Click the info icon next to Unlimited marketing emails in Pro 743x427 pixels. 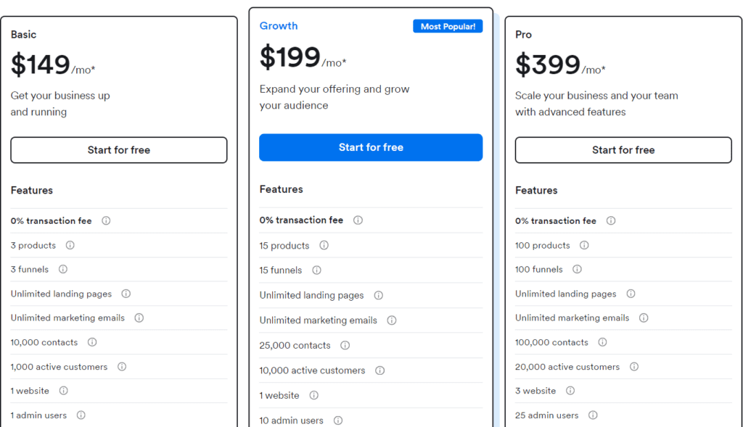pos(643,318)
